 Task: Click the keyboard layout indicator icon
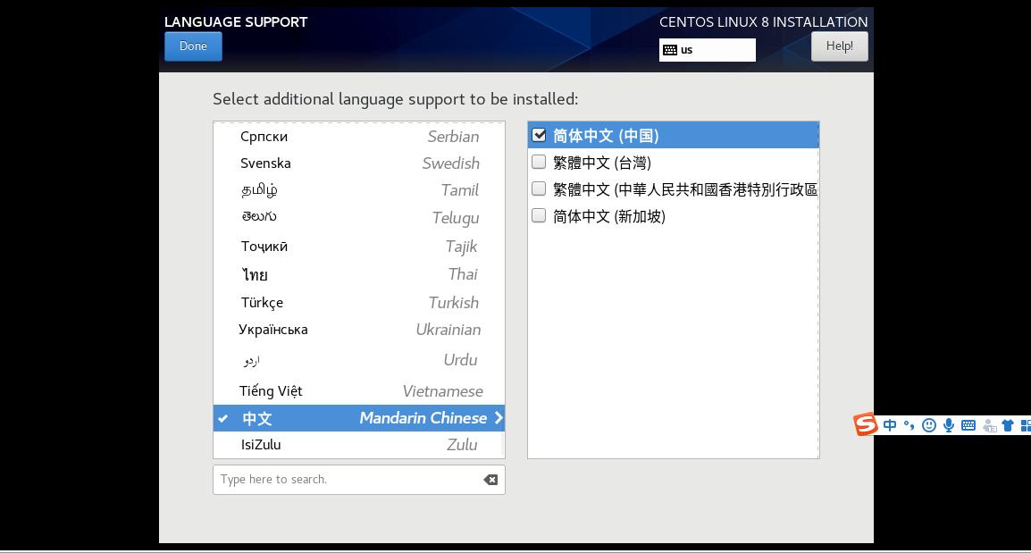(672, 50)
